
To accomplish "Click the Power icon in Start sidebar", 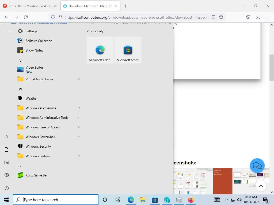I will [7, 188].
